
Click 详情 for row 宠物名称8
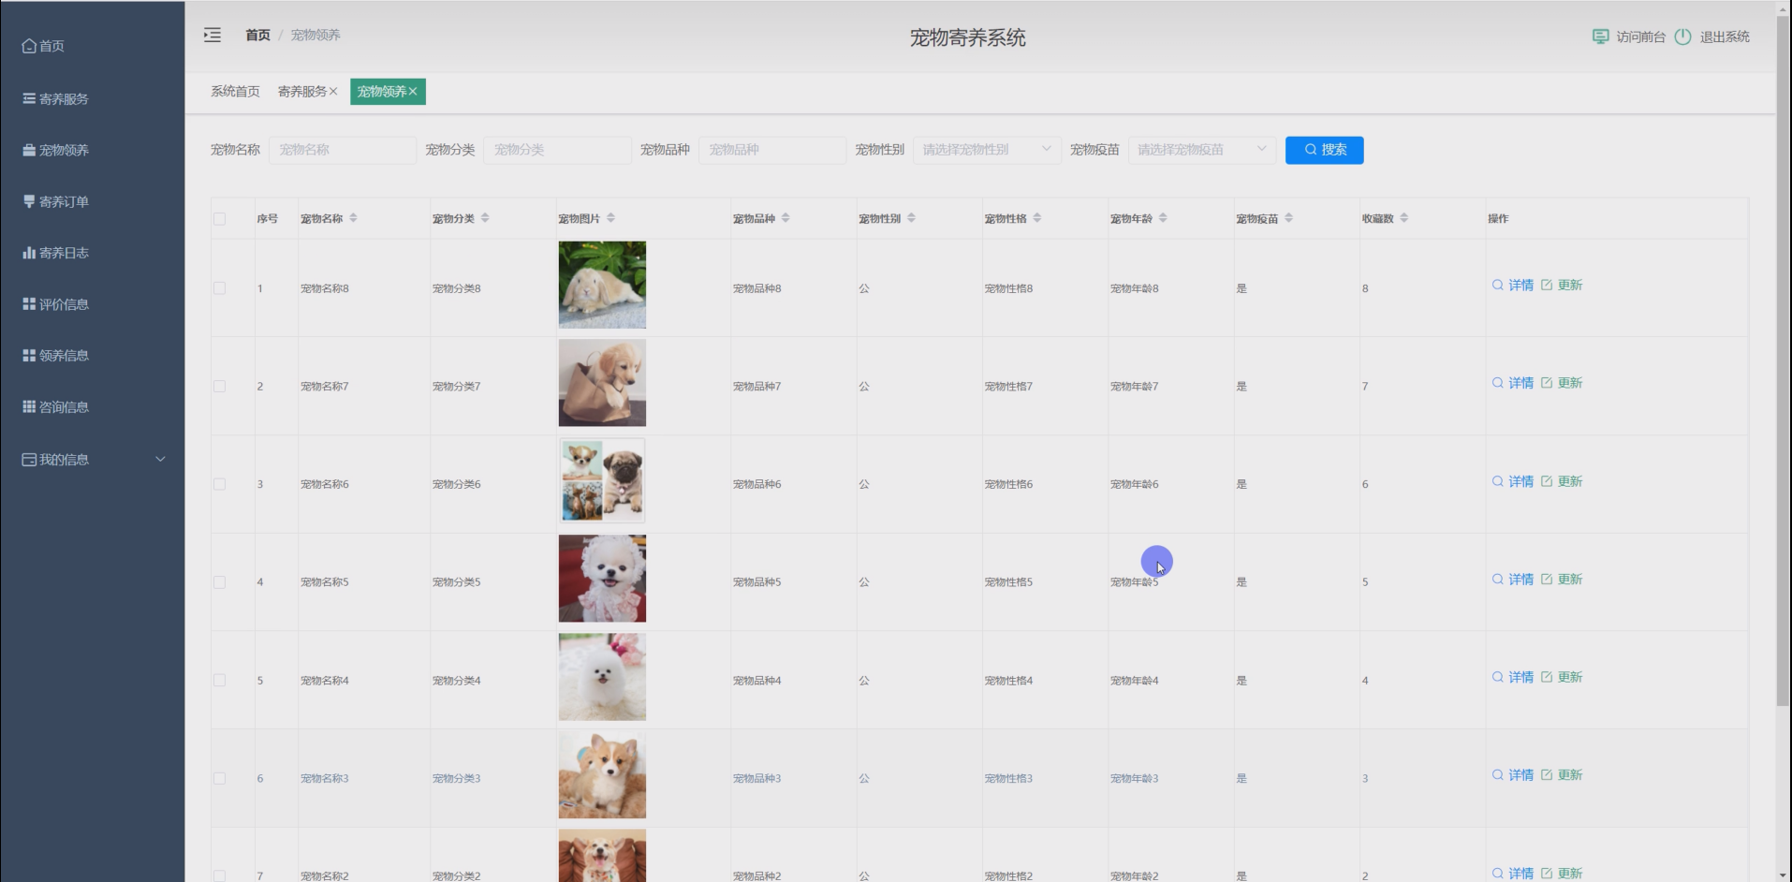point(1520,285)
